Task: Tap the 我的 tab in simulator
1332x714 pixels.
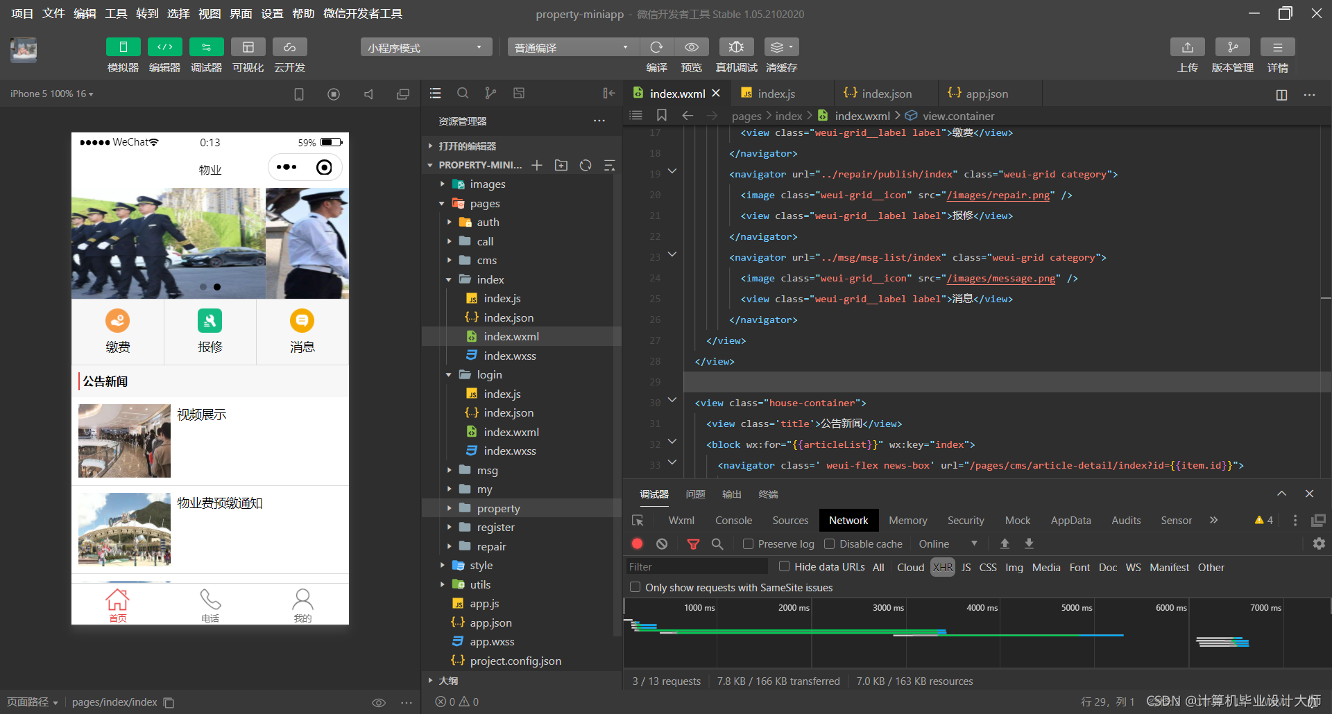Action: (x=302, y=605)
